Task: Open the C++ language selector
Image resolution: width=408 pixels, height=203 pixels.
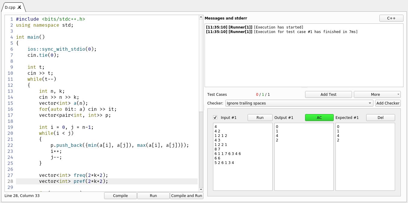Action: pyautogui.click(x=391, y=18)
